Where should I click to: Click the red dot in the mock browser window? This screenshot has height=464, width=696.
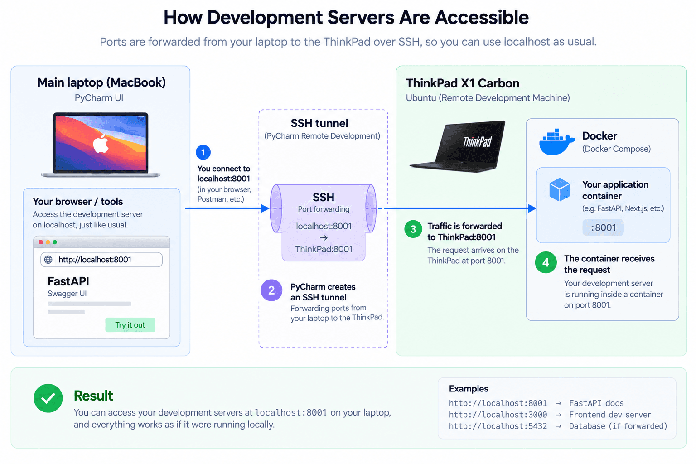41,242
